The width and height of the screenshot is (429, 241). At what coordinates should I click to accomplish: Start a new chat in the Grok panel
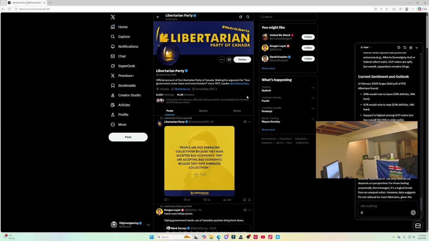point(411,48)
